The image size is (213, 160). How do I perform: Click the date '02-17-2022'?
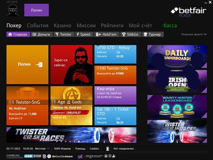[x=13, y=149]
